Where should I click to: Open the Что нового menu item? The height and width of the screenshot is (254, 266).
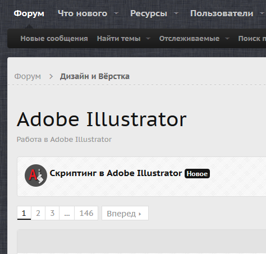pyautogui.click(x=82, y=13)
